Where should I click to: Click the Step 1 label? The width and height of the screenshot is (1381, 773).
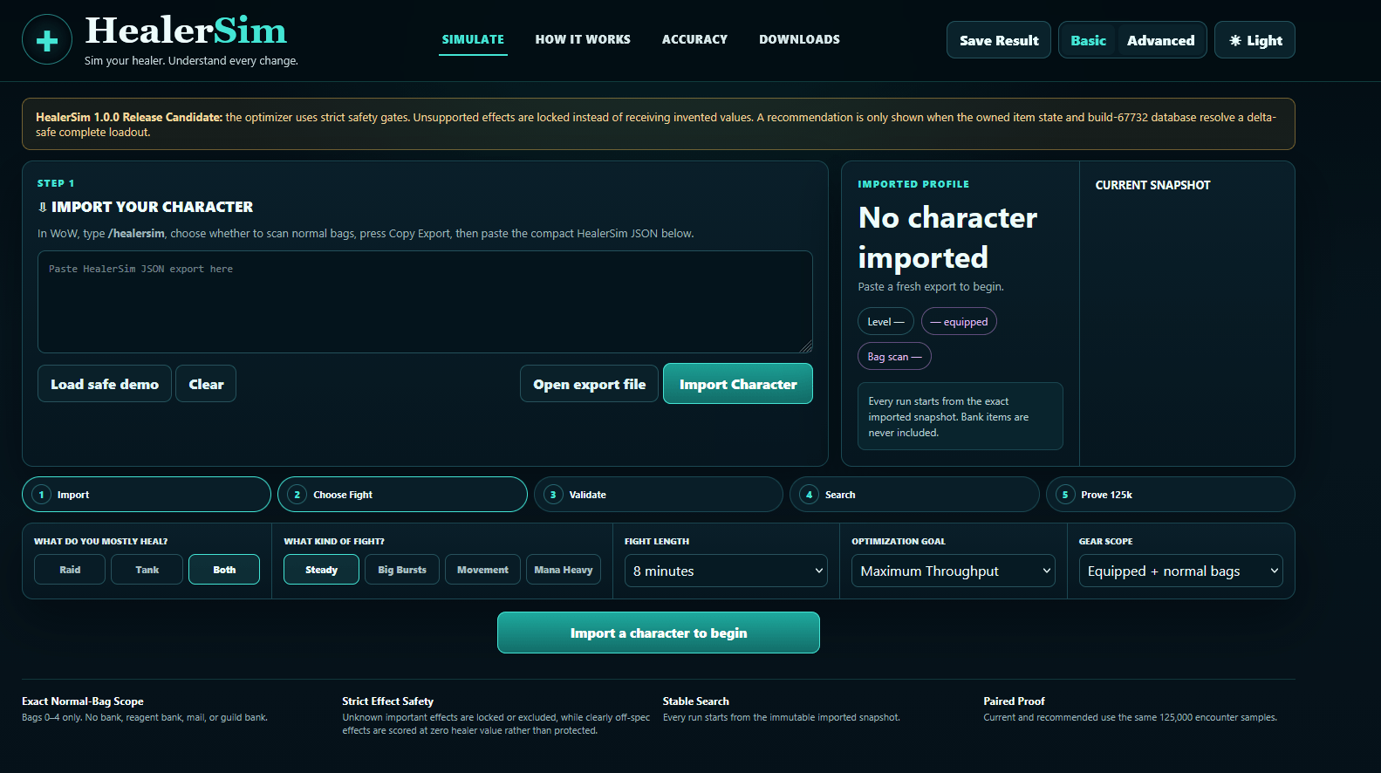point(56,183)
